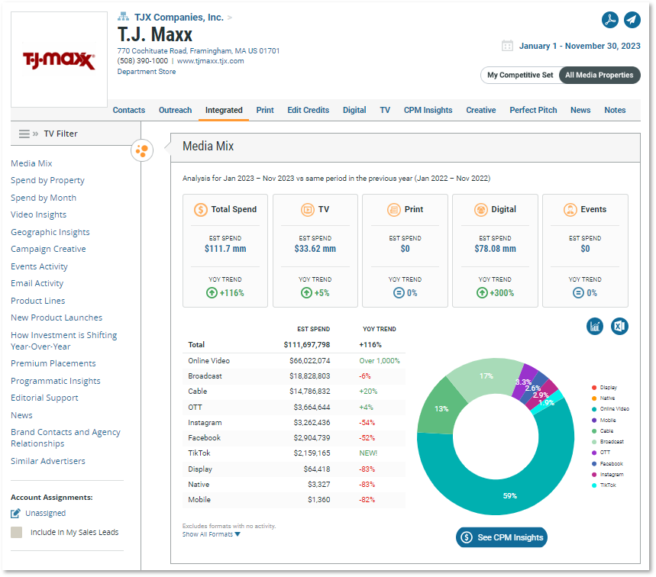This screenshot has width=656, height=577.
Task: Select the Integrated tab
Action: 224,110
